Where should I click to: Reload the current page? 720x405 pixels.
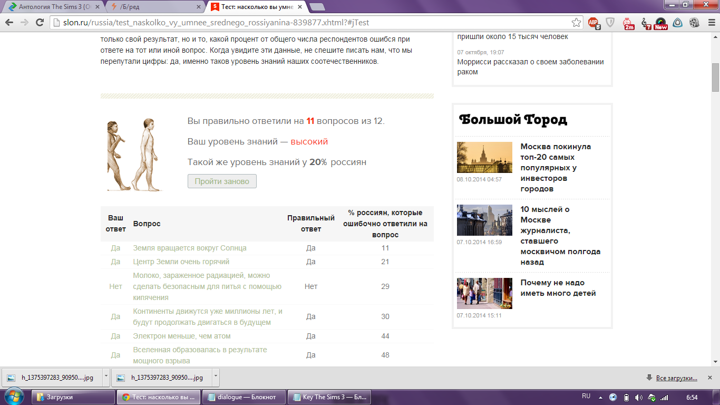point(40,23)
